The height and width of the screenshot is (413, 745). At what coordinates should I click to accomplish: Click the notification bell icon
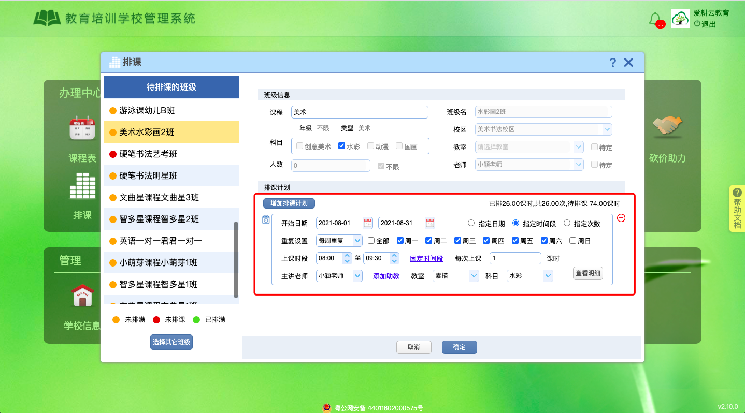[654, 19]
